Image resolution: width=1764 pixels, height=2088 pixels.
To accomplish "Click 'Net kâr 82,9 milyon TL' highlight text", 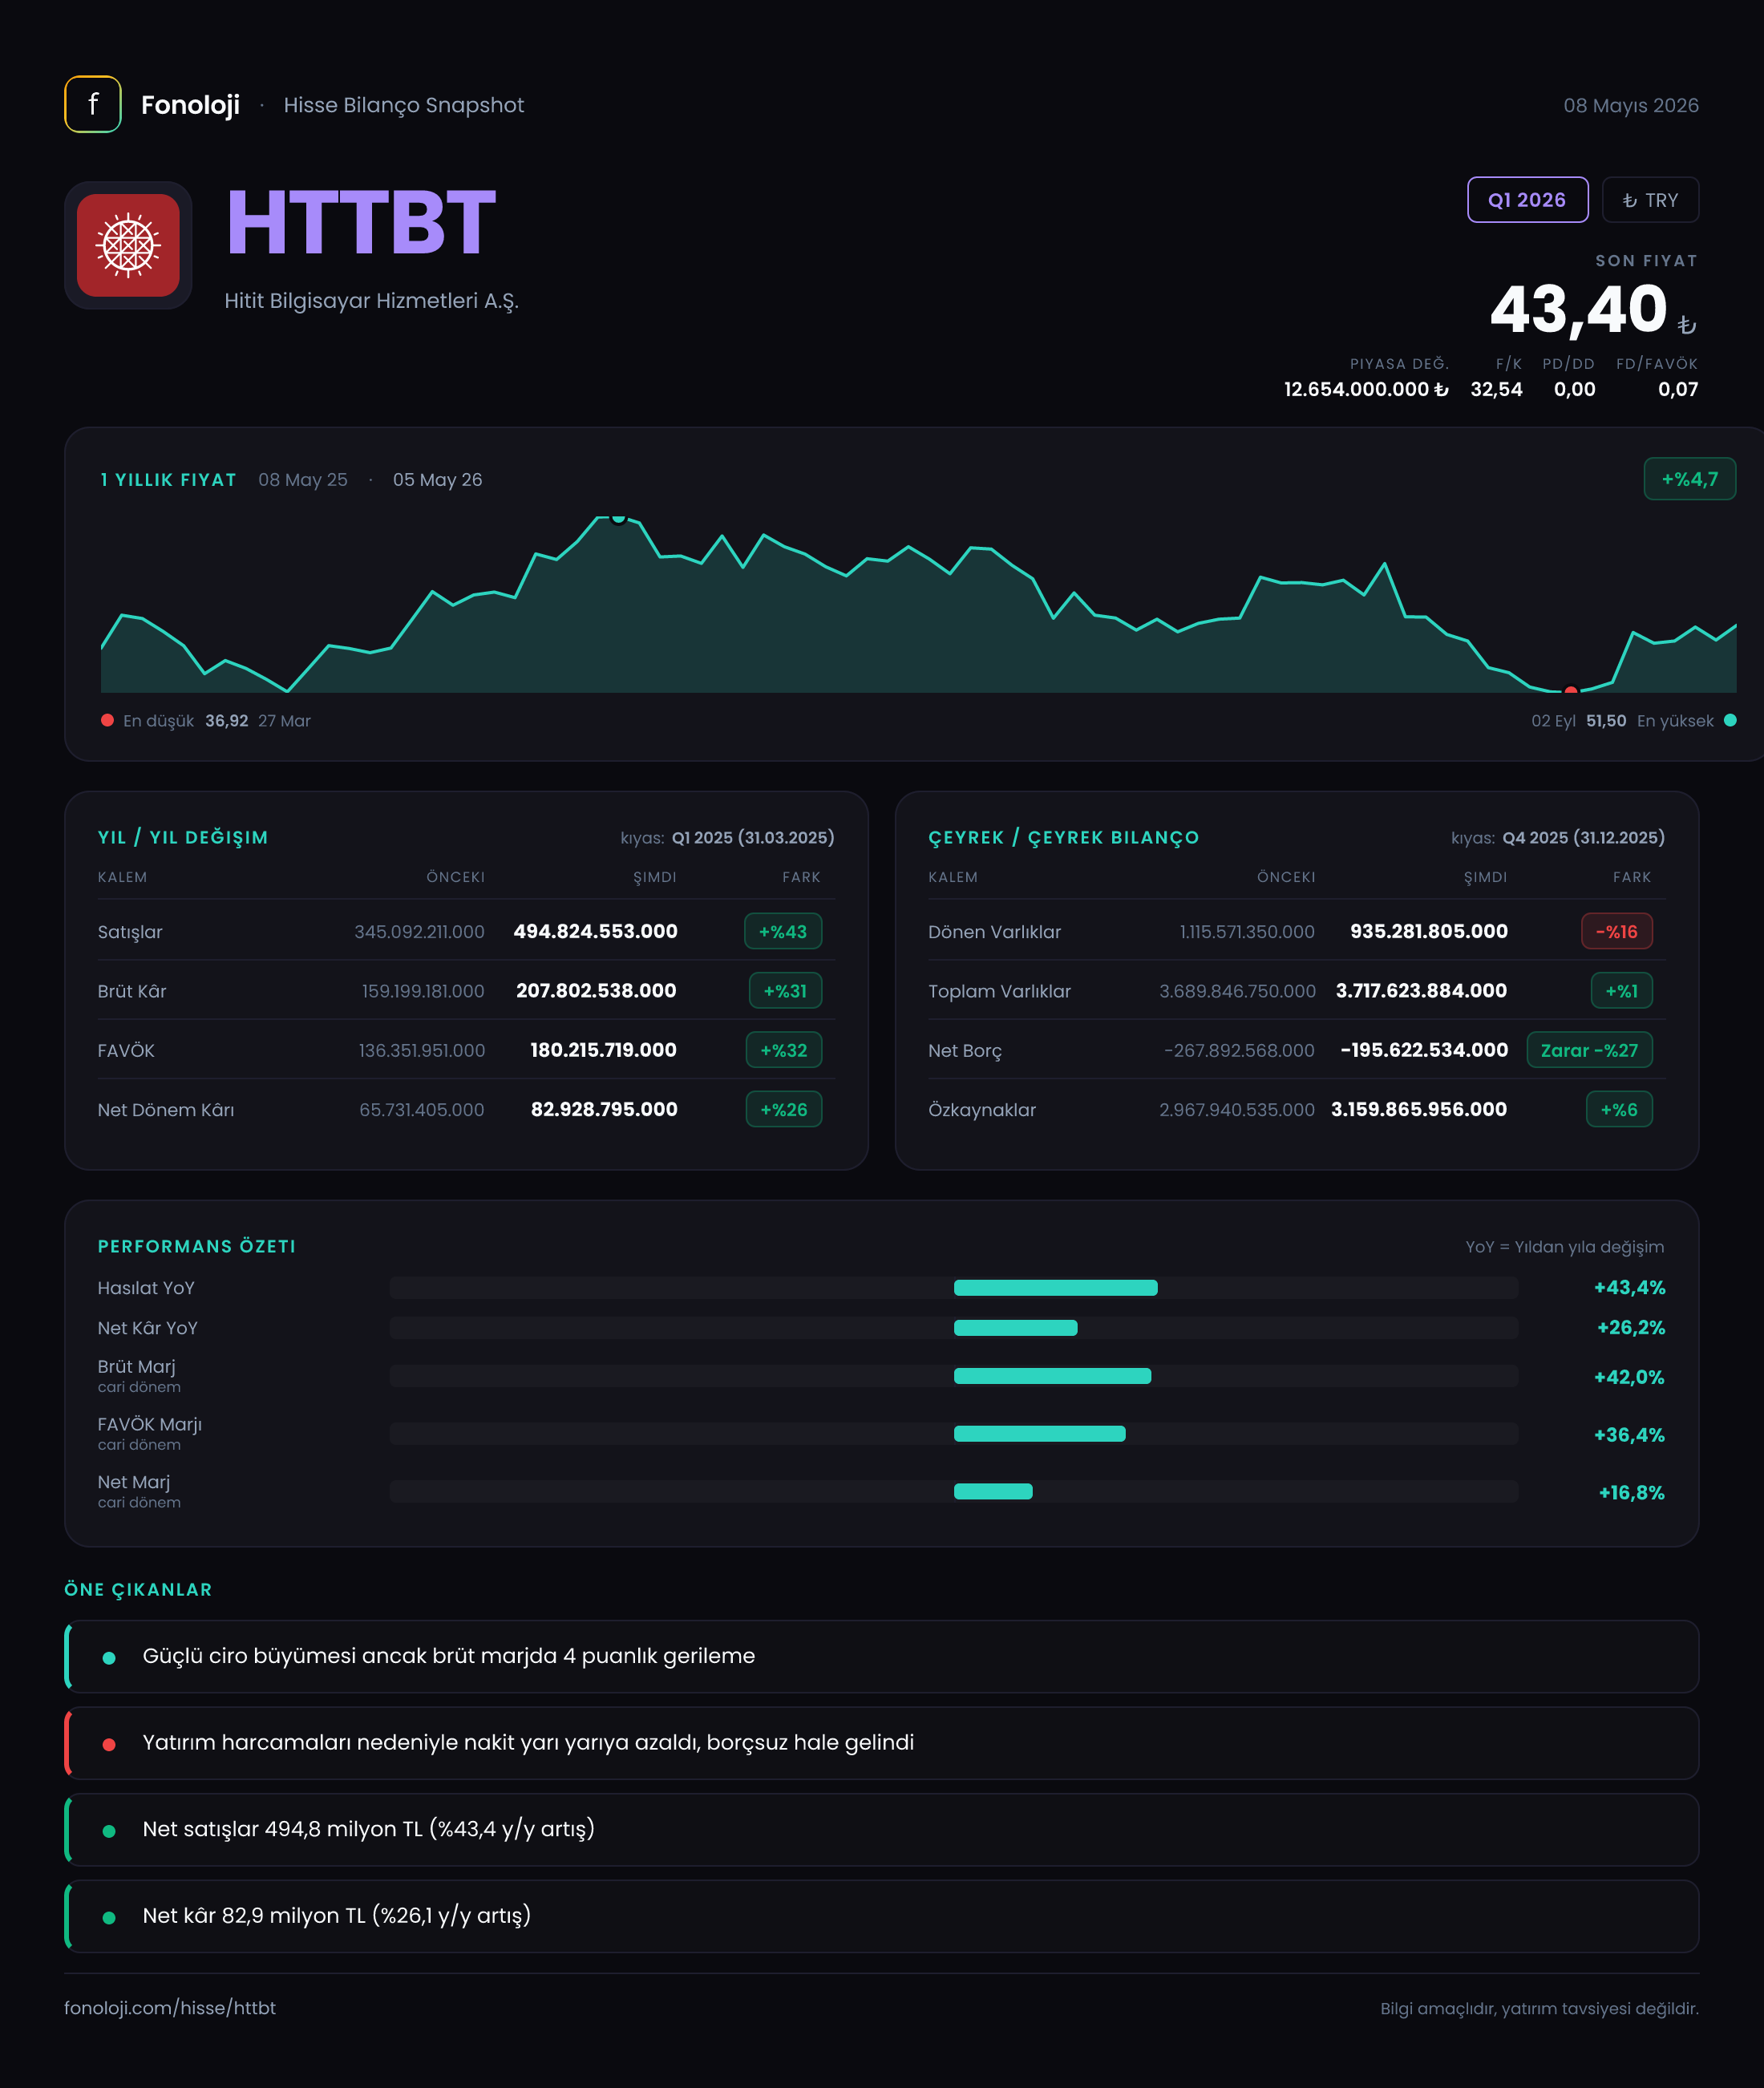I will click(x=337, y=1915).
